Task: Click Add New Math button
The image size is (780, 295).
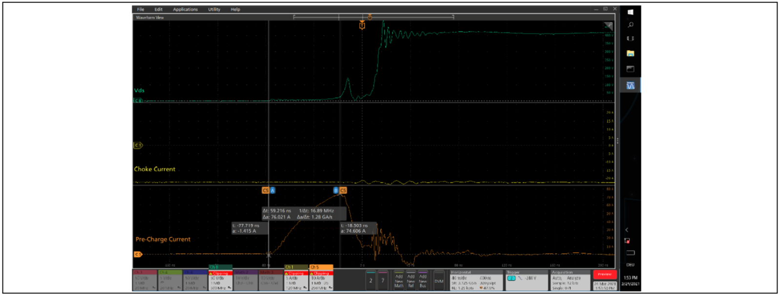Action: point(399,281)
